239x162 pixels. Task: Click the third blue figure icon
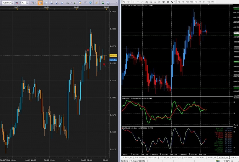(62, 3)
